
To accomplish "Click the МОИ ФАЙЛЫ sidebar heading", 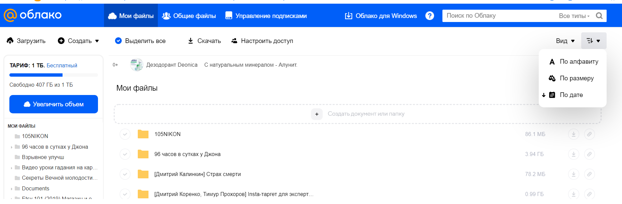I will (21, 126).
